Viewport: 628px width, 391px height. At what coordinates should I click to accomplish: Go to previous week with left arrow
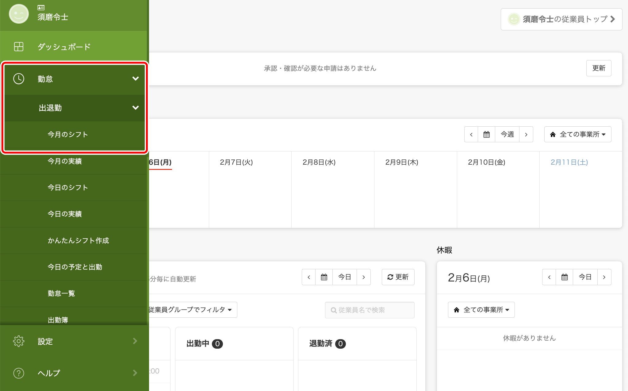(x=471, y=134)
